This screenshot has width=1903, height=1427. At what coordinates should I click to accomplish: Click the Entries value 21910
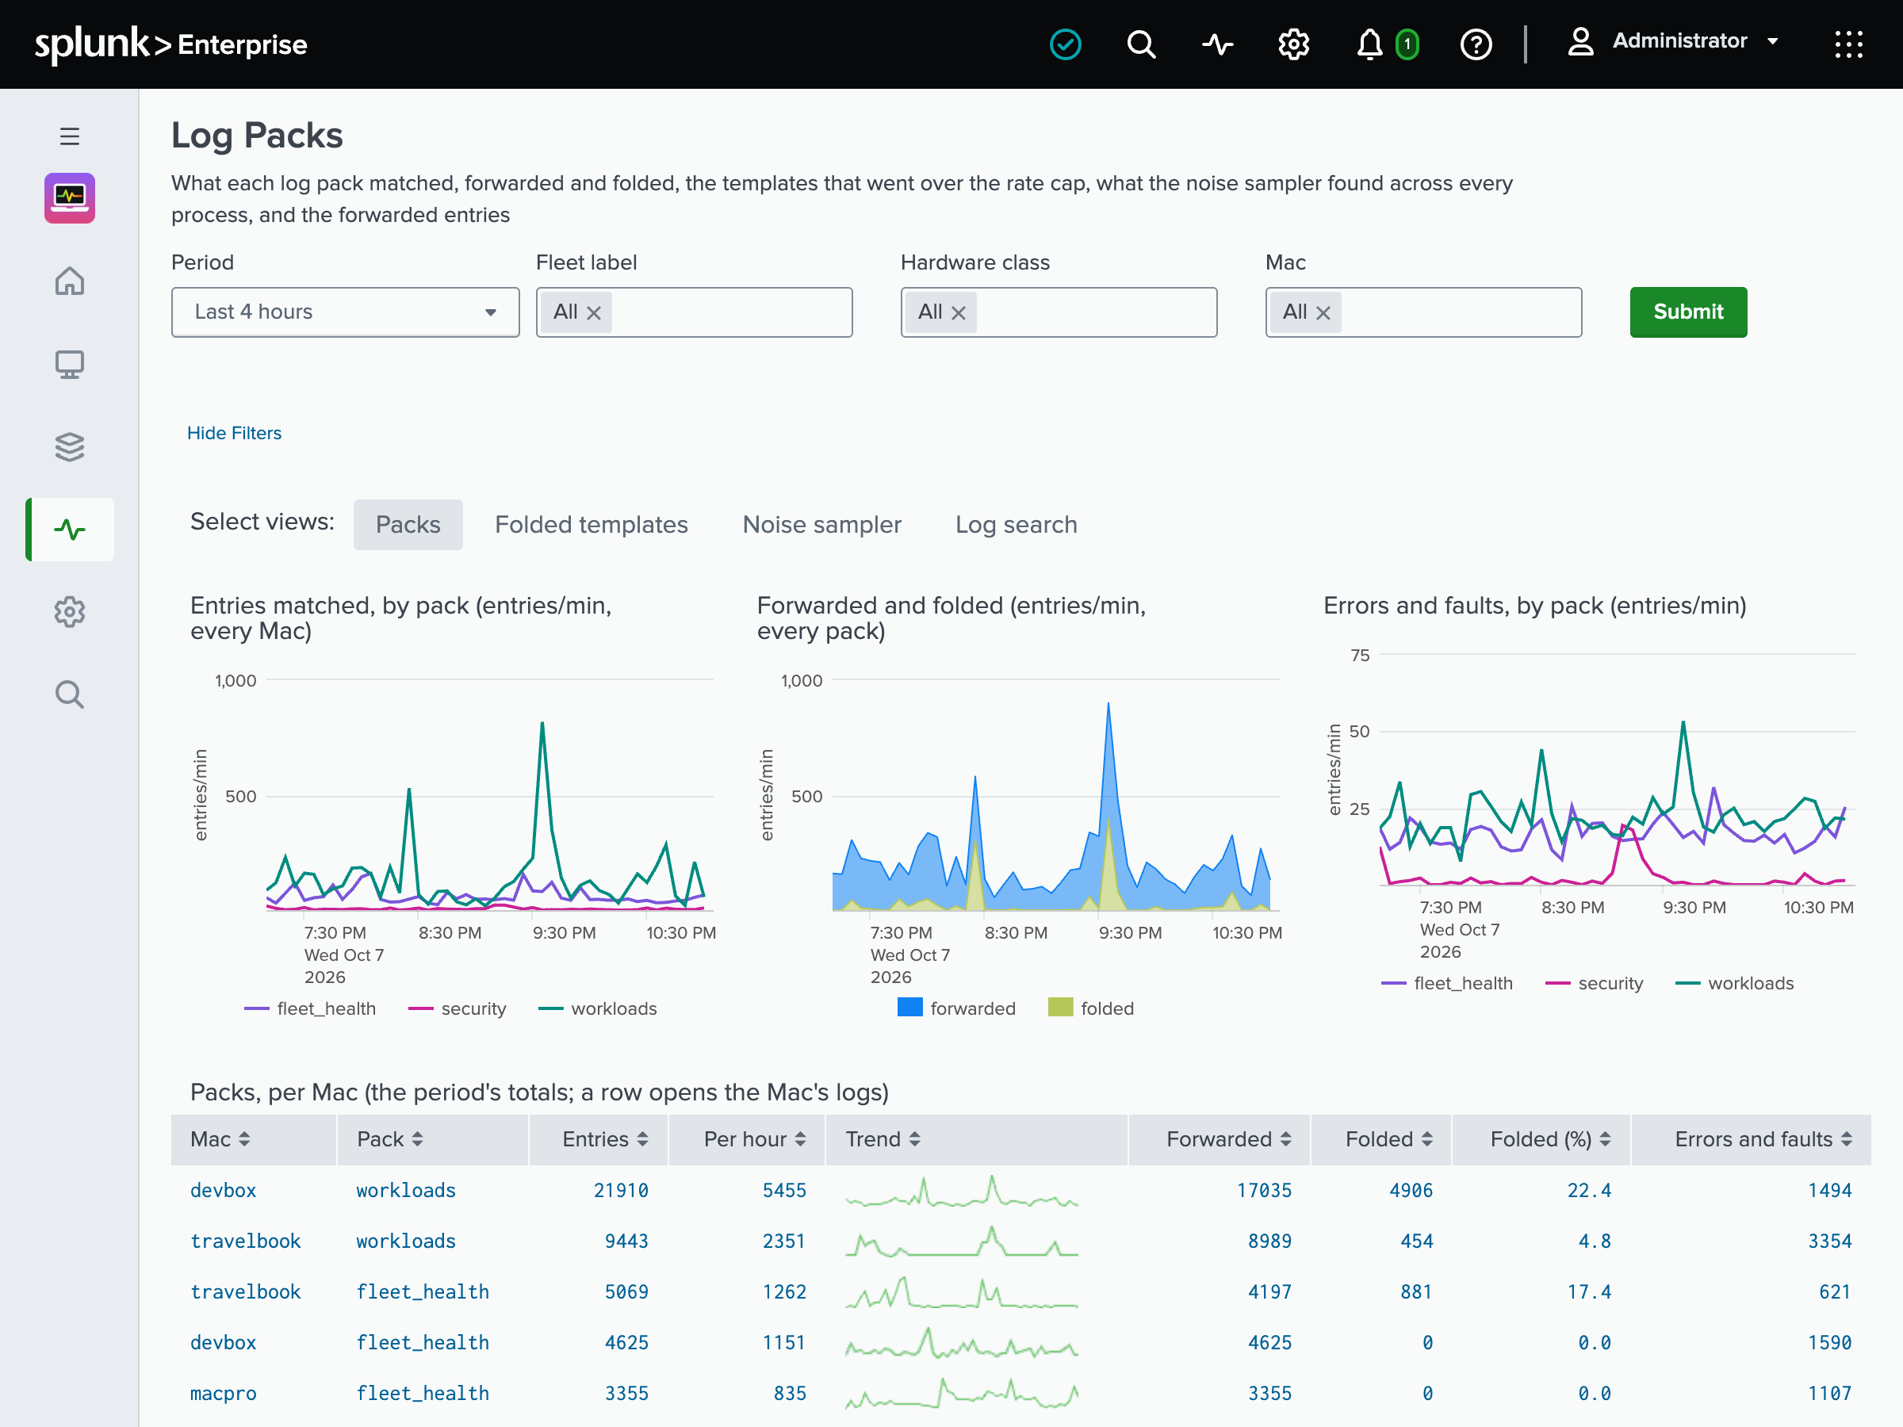tap(621, 1191)
